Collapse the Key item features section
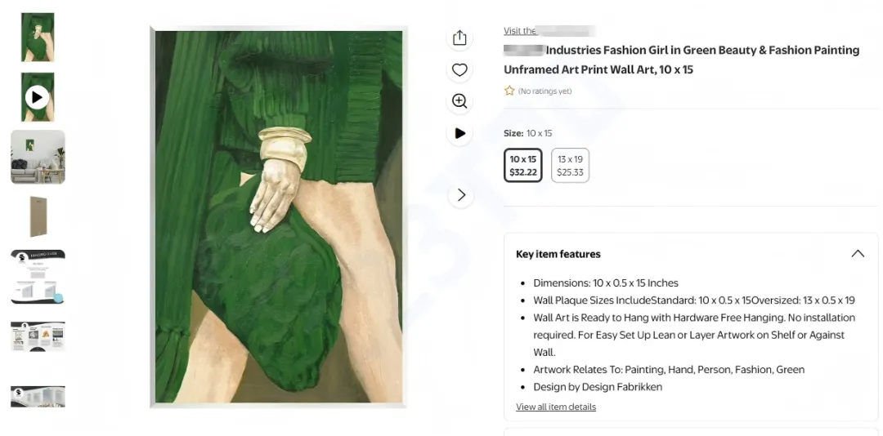Screen dimensions: 883x436 [858, 254]
